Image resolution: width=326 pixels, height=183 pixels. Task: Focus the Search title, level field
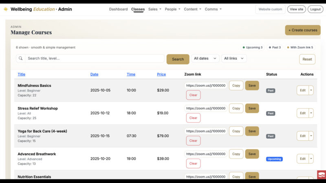[x=95, y=58]
